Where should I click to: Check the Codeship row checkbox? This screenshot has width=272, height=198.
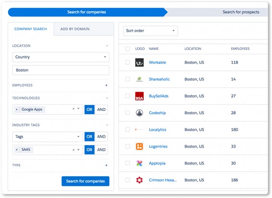point(128,112)
